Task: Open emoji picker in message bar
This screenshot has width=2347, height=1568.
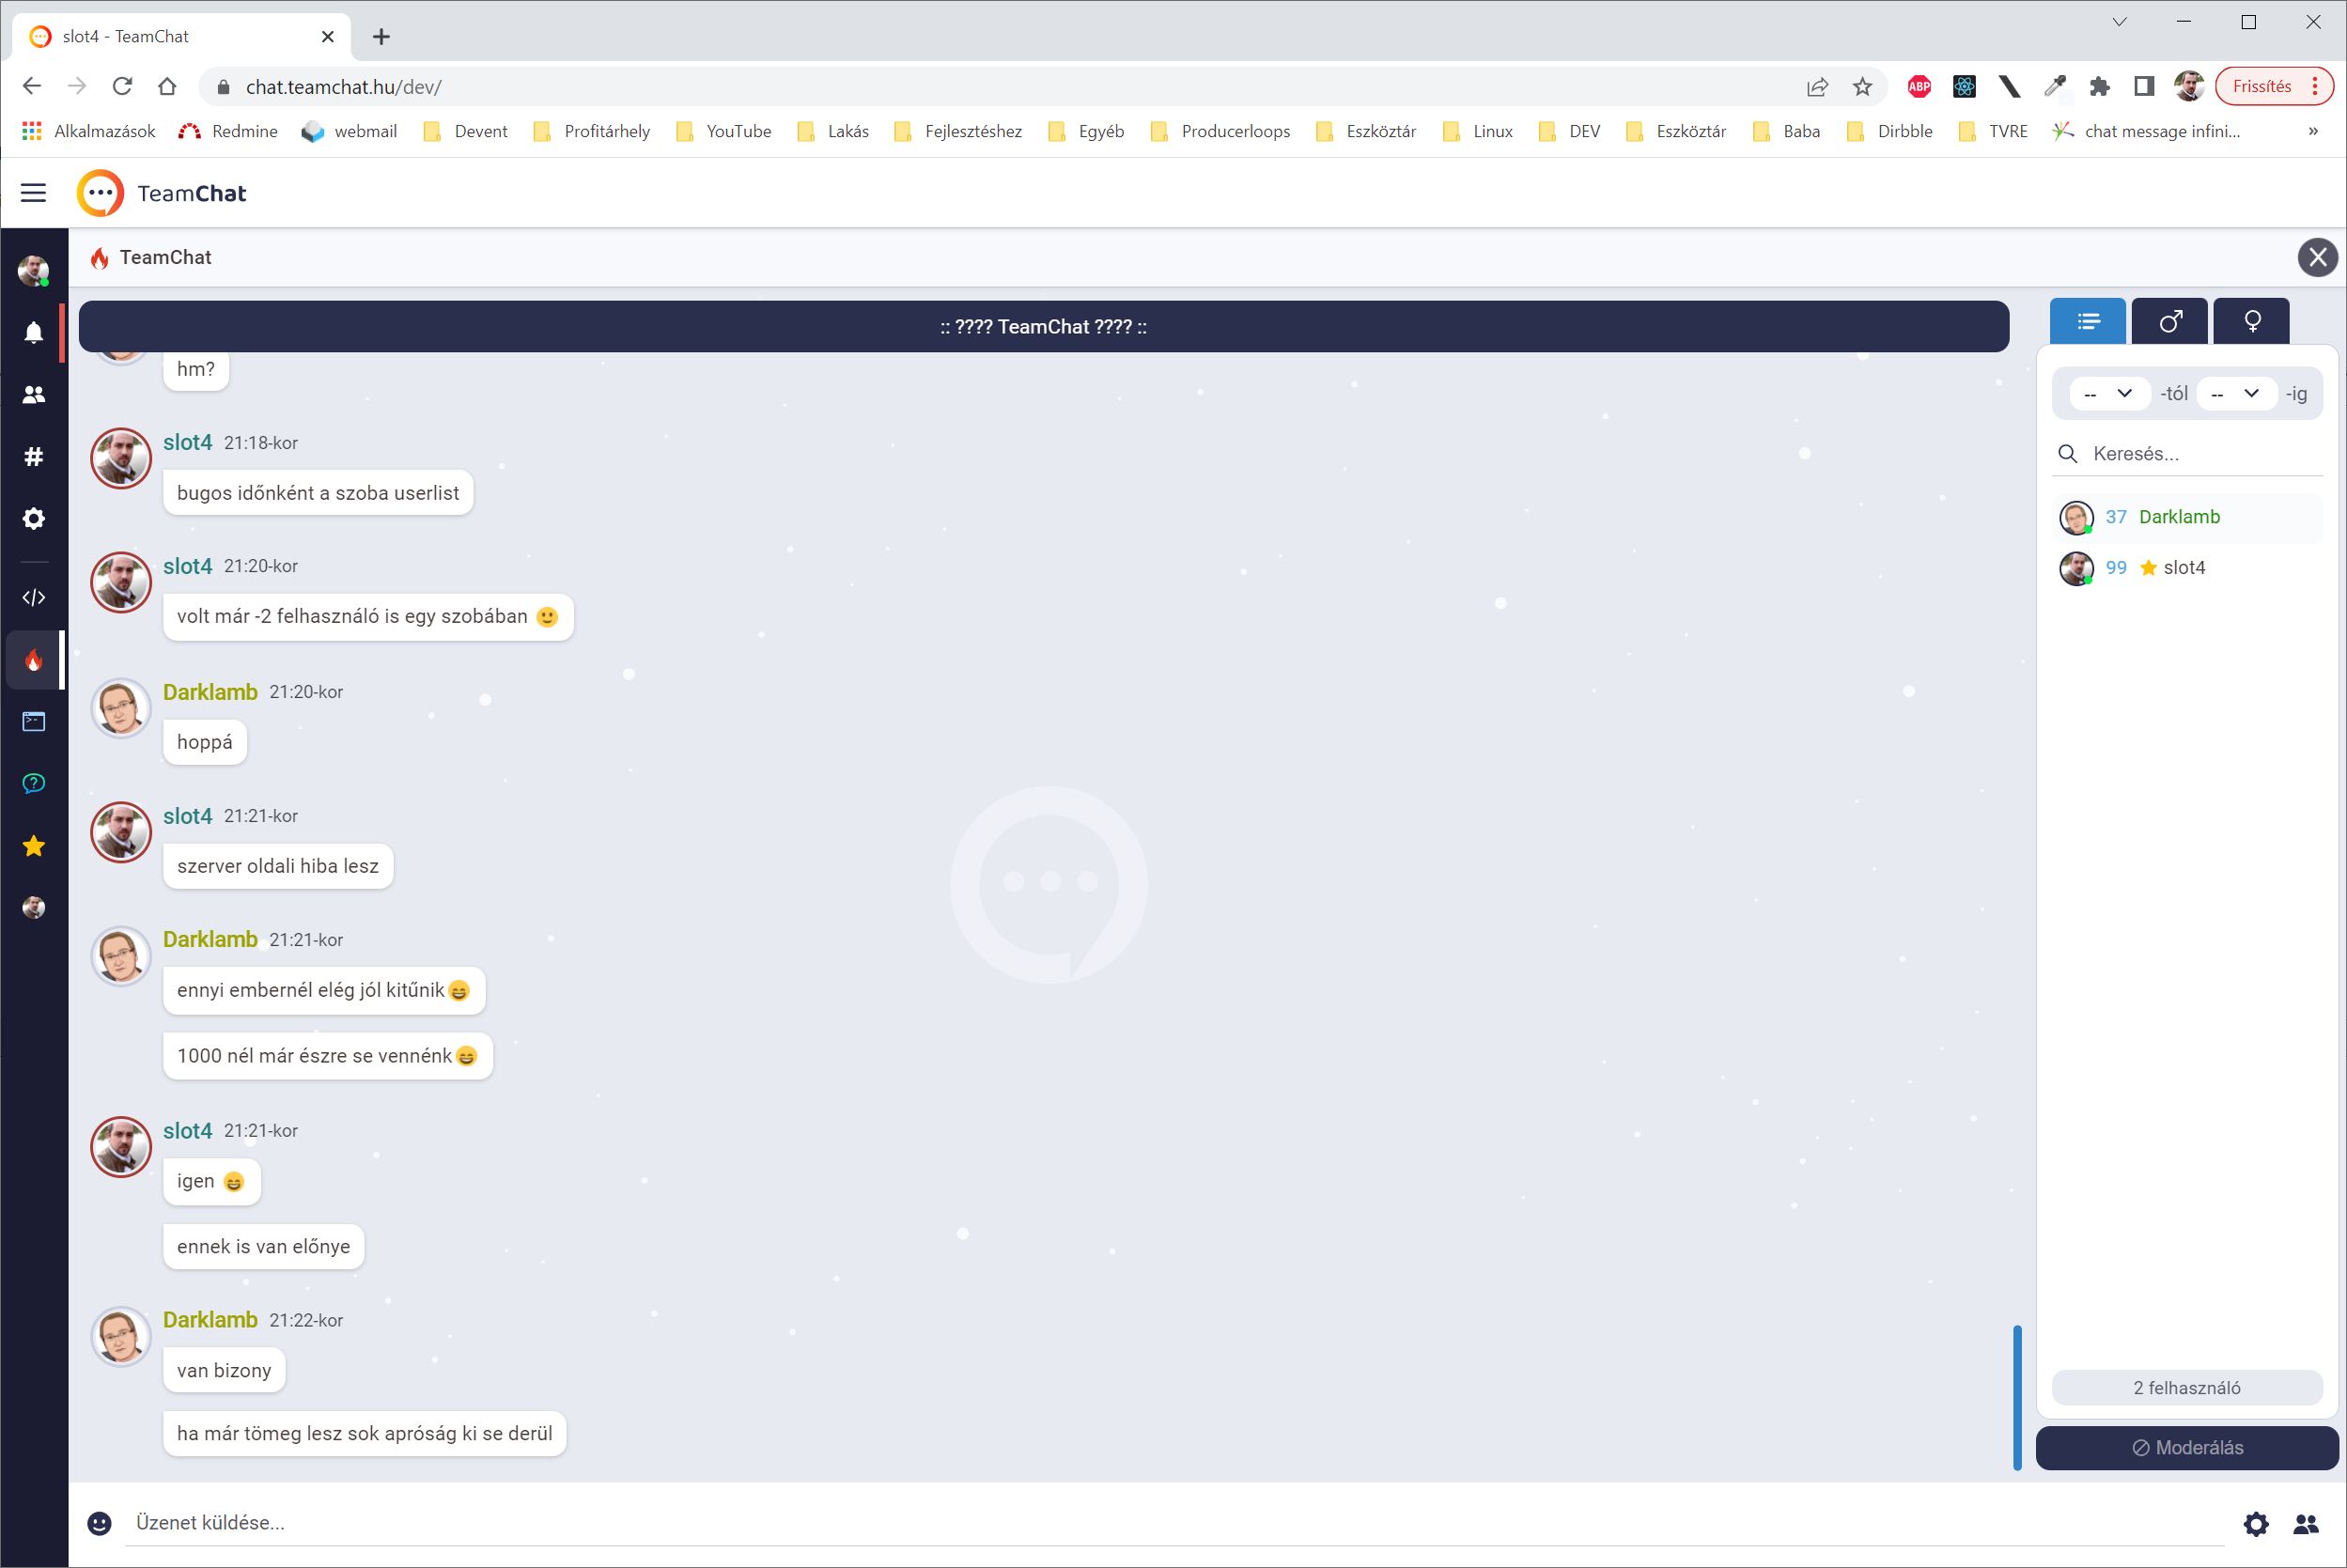Action: 99,1522
